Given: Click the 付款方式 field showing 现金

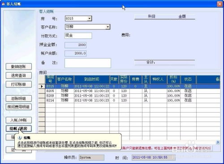Looking at the screenshot, I should (78, 36).
